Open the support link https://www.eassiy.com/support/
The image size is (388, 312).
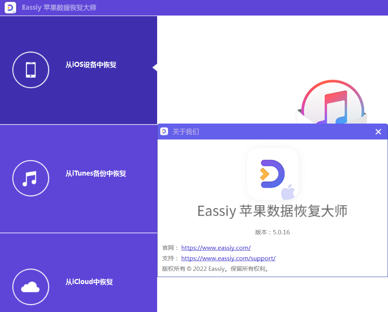228,258
